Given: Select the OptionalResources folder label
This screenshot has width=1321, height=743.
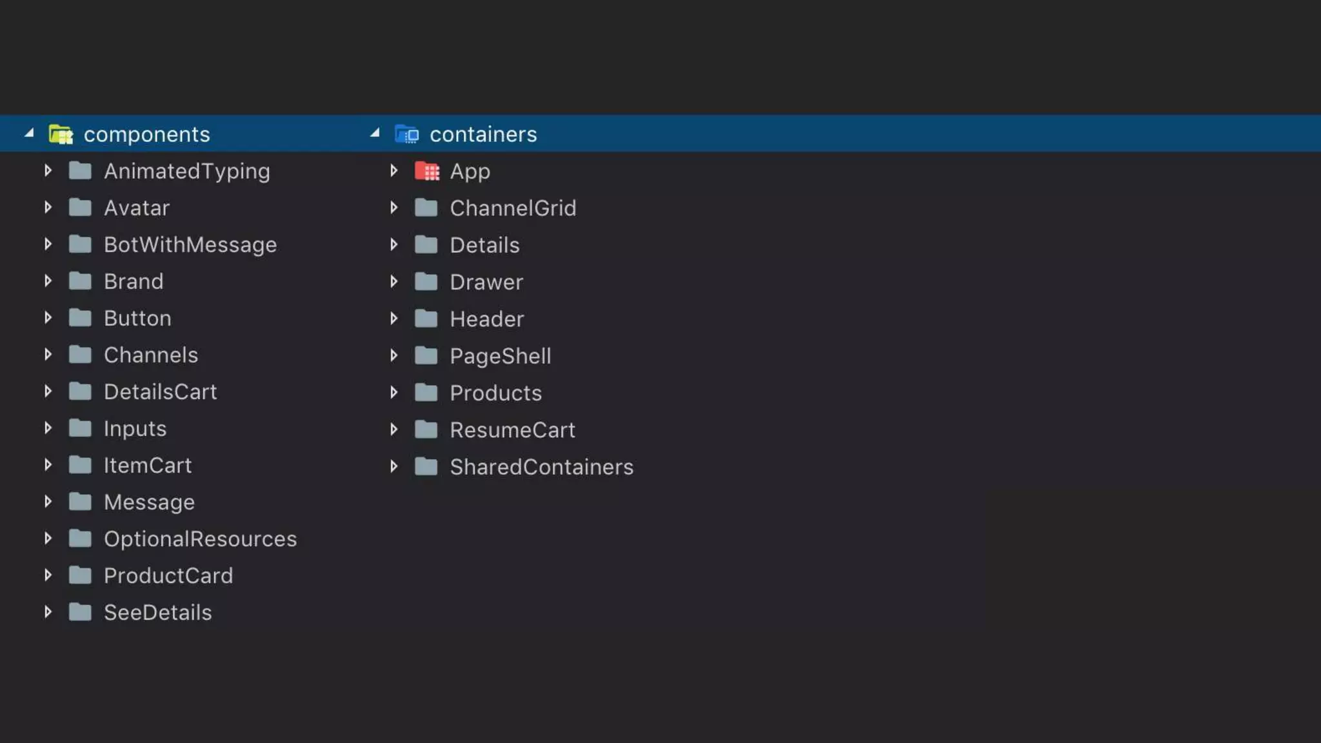Looking at the screenshot, I should (200, 539).
